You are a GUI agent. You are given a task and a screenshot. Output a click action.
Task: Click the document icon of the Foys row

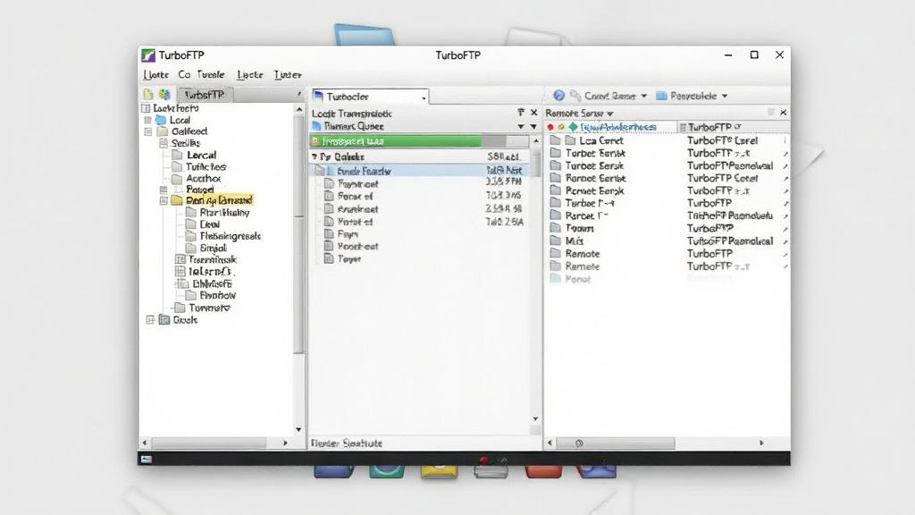tap(329, 233)
